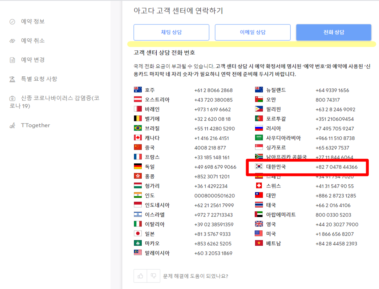This screenshot has height=289, width=379.
Task: Click the Japan phone number +81 3 5767 9333
Action: [x=212, y=234]
